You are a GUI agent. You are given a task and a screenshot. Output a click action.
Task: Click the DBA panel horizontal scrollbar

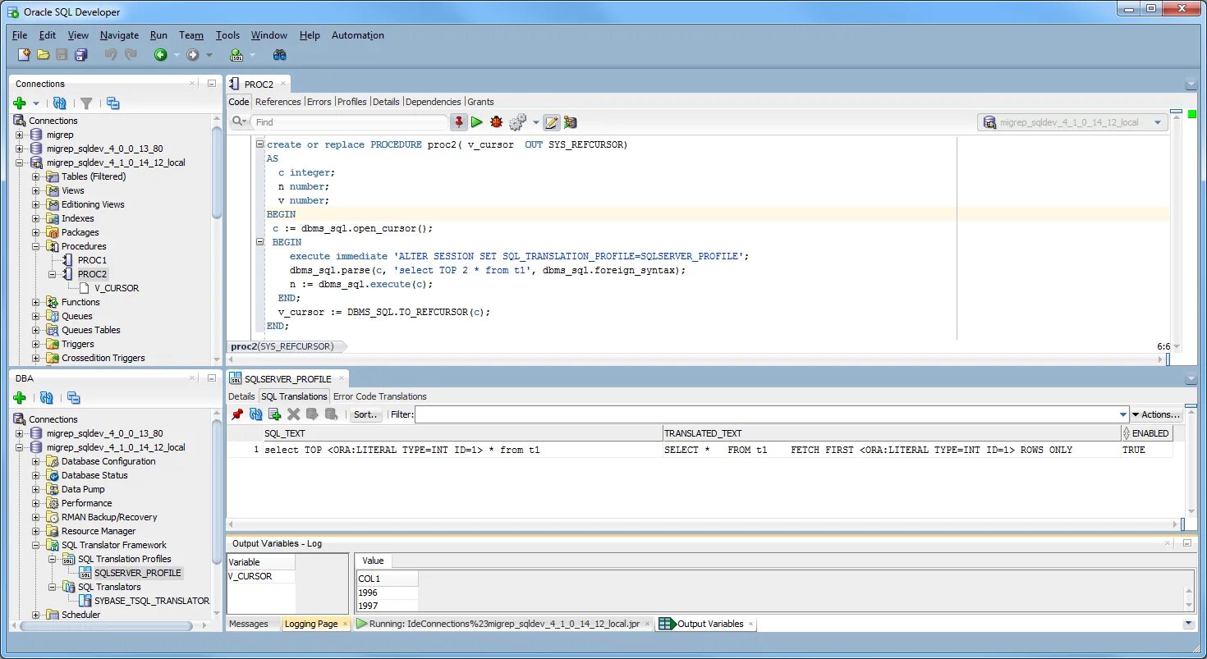[x=105, y=625]
